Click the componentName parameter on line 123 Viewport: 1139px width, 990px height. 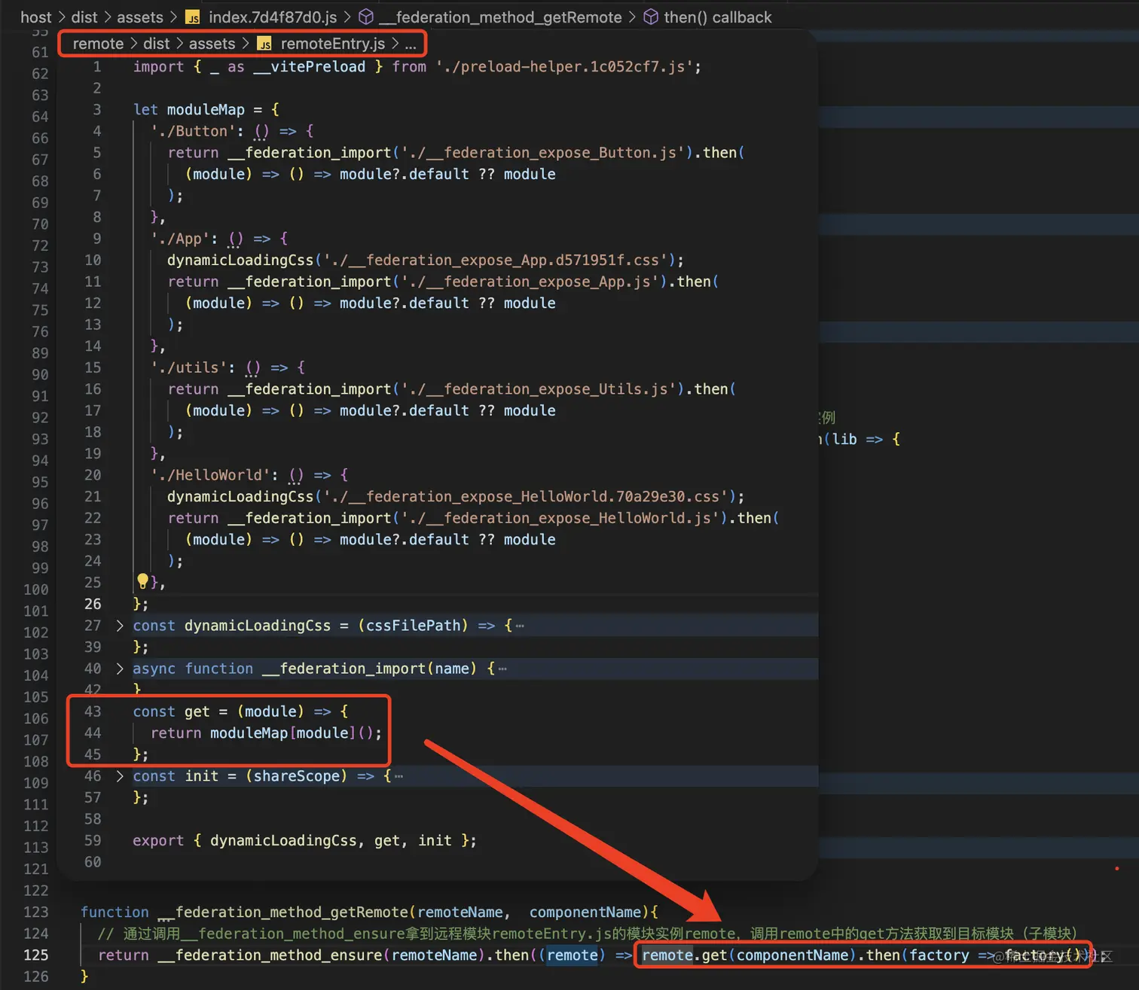(x=585, y=912)
